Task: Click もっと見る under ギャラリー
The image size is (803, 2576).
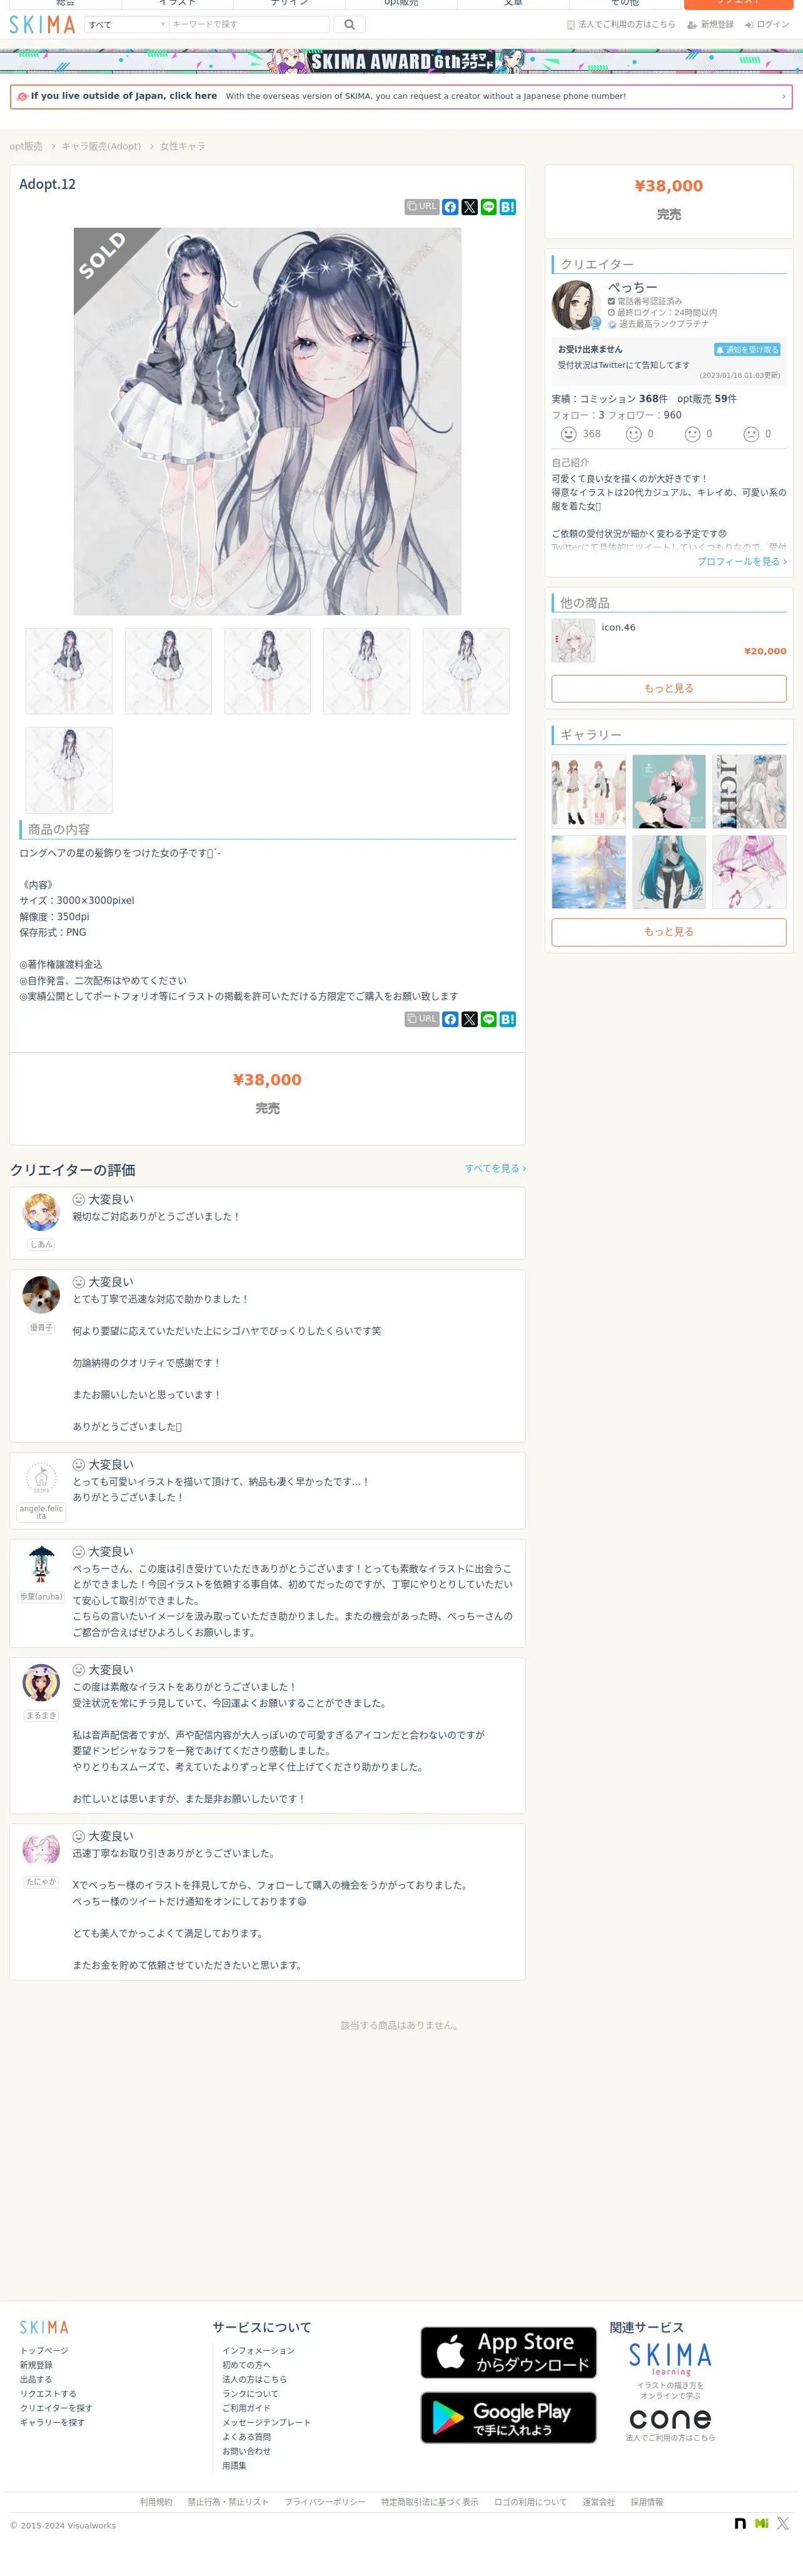Action: pos(669,931)
